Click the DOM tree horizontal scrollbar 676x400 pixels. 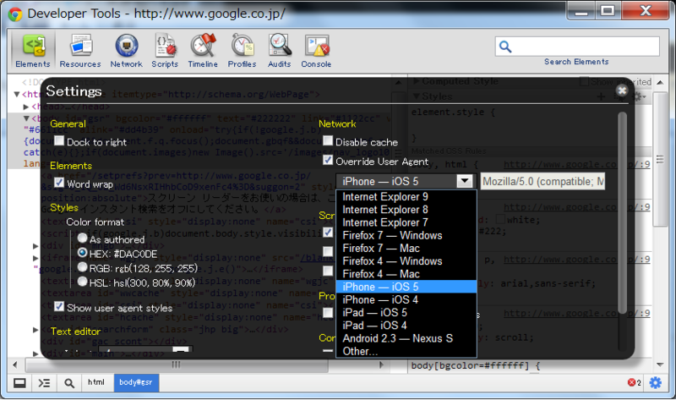coord(177,365)
